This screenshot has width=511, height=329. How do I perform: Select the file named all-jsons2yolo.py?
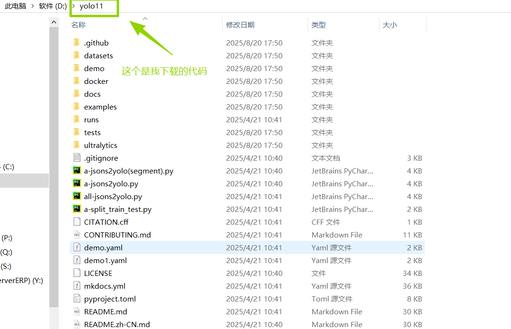(x=113, y=197)
